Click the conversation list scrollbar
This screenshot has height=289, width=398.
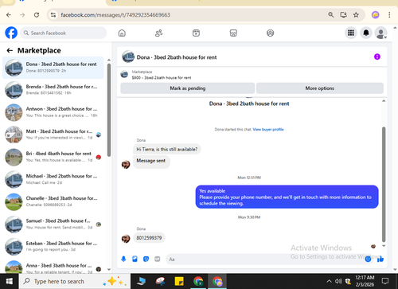[x=109, y=110]
